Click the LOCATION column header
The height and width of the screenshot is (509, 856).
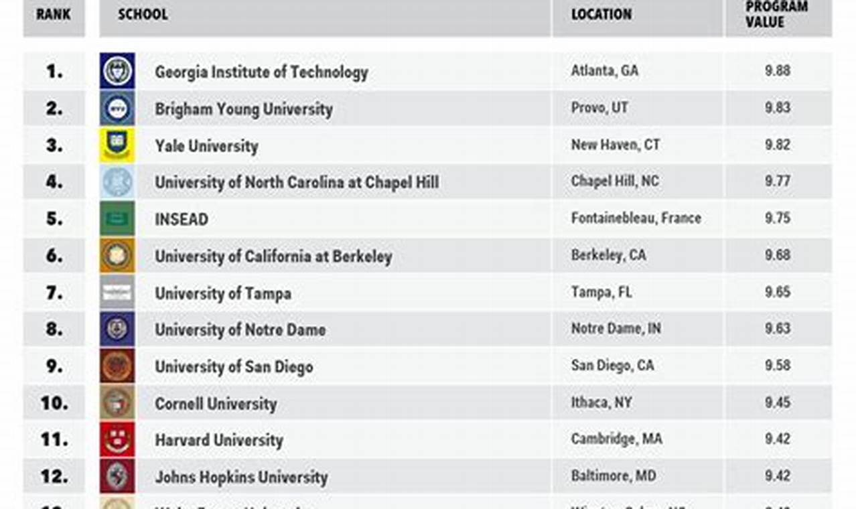point(601,14)
